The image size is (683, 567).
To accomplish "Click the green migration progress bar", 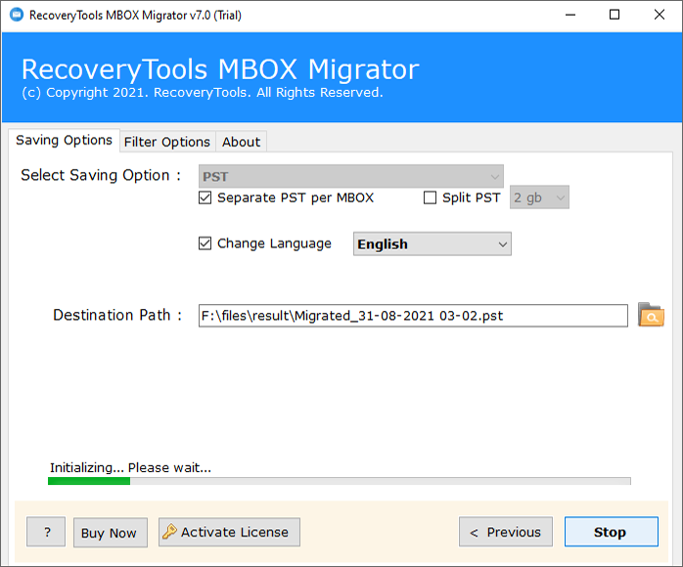I will (340, 481).
